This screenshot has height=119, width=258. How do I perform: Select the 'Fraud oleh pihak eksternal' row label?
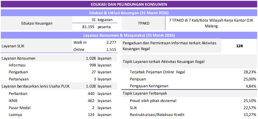[x=153, y=101]
